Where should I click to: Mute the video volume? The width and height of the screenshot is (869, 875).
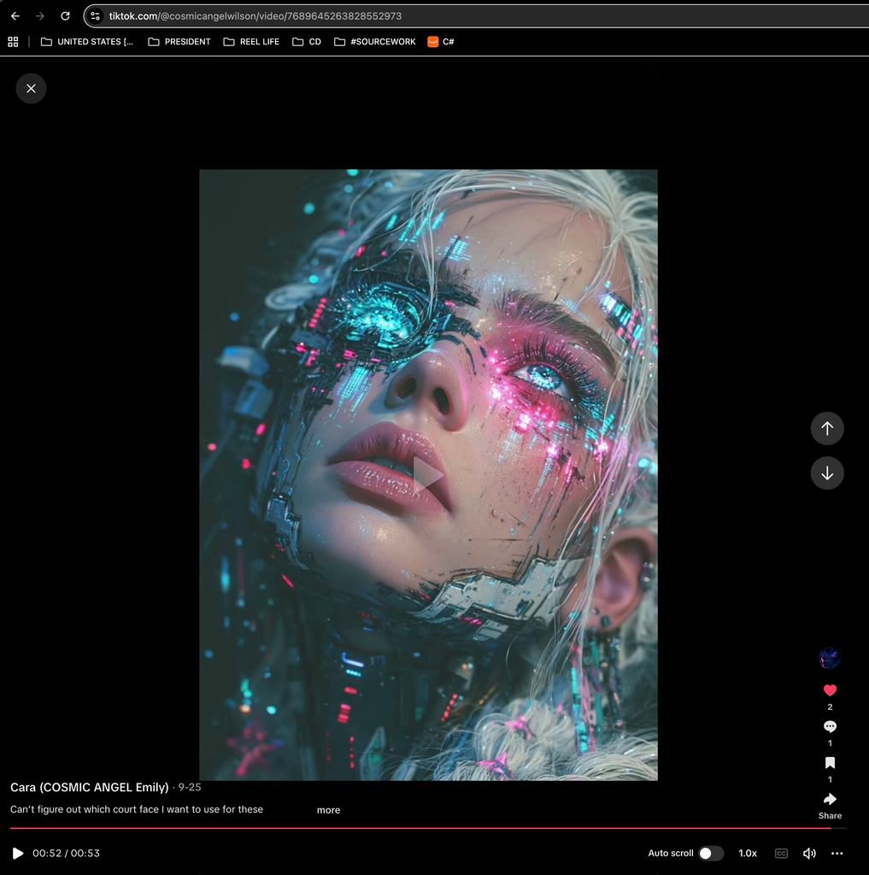tap(808, 854)
